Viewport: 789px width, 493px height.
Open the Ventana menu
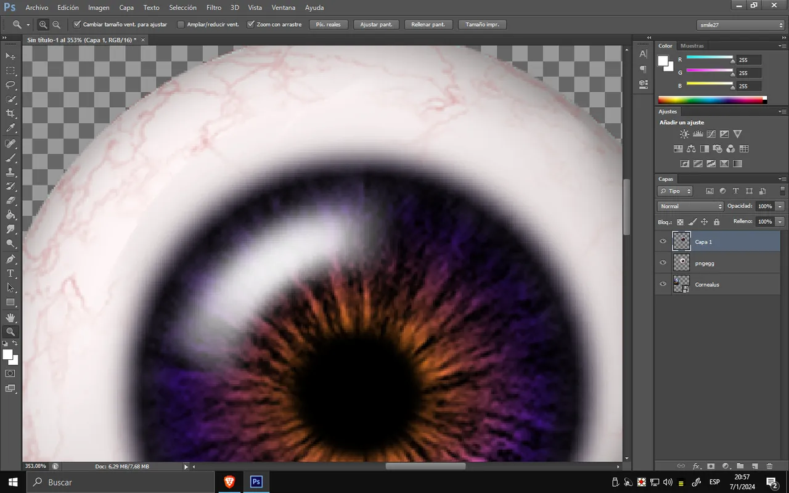click(284, 8)
